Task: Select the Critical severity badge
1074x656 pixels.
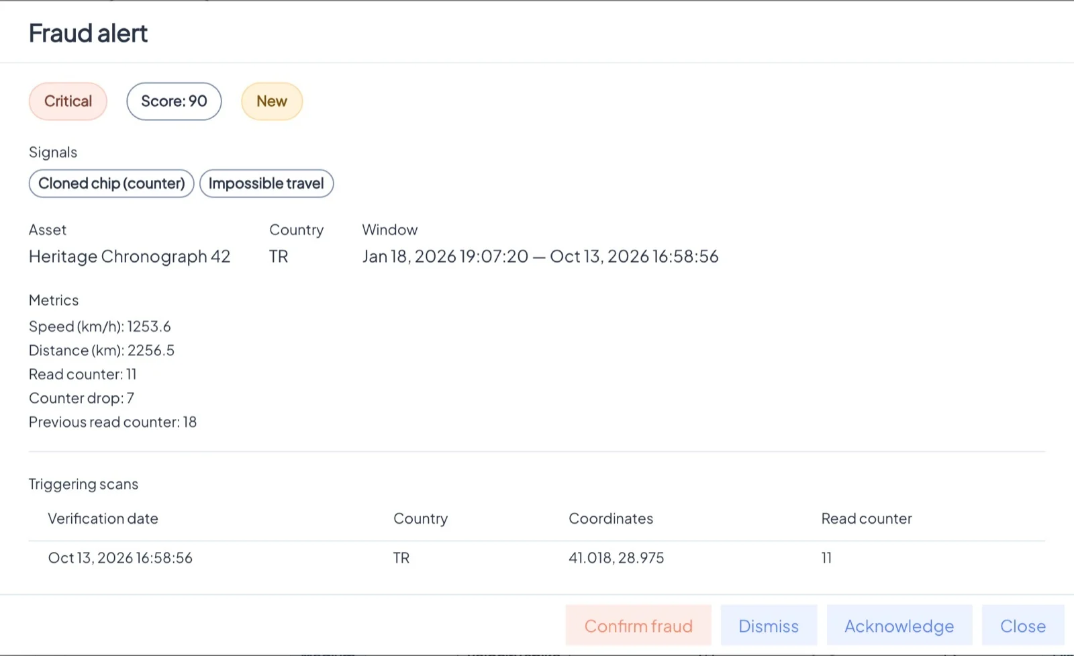Action: [68, 101]
